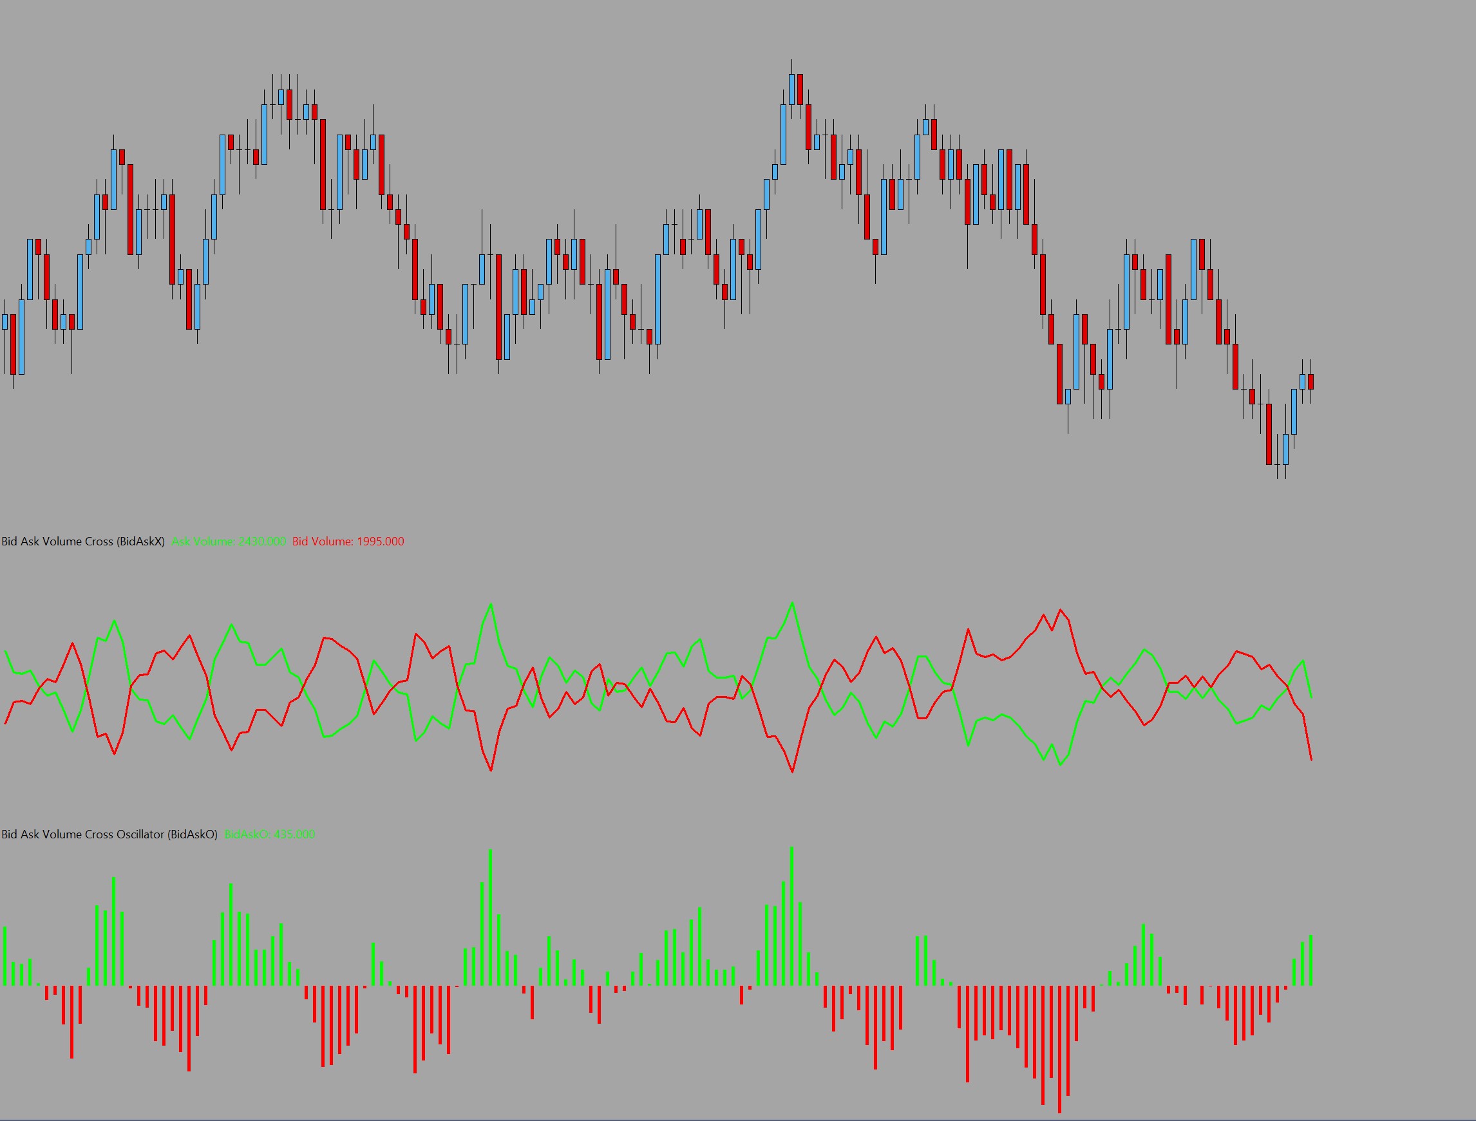Click the red "Bid Volume: 1995.000" readout

click(348, 541)
